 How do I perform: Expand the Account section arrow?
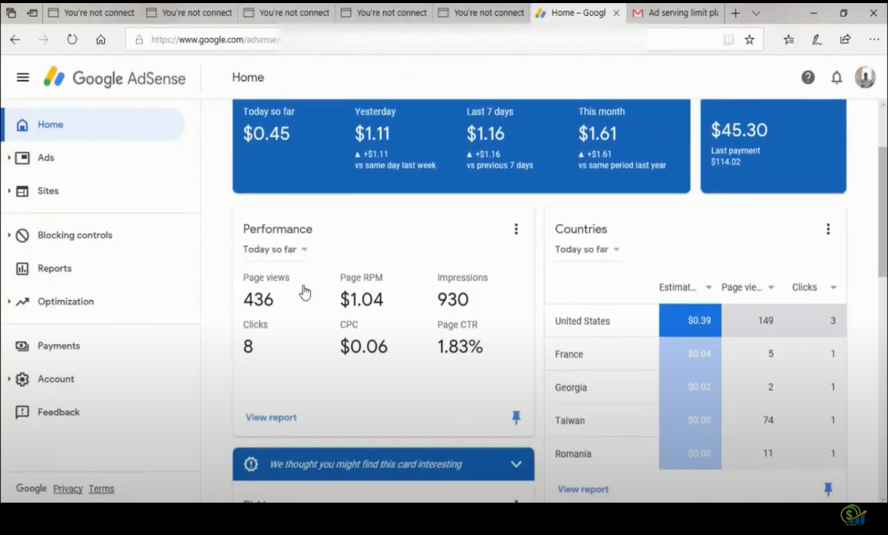[9, 379]
